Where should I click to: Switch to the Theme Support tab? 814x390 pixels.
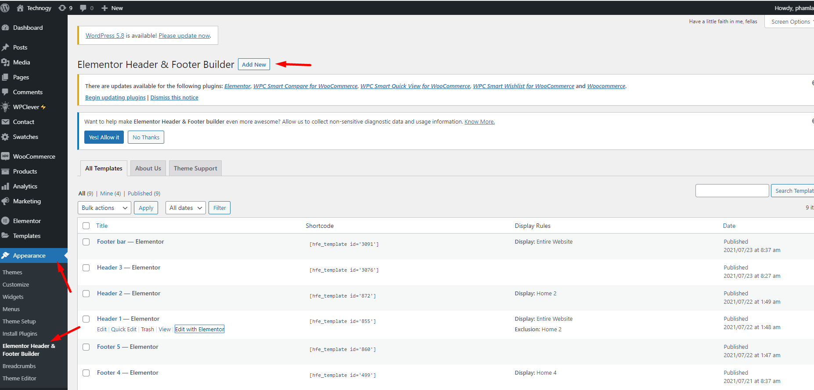(x=195, y=168)
